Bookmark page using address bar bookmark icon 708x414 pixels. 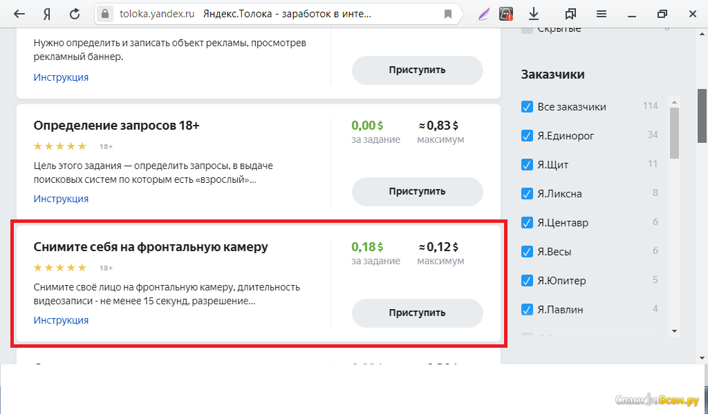(x=448, y=14)
